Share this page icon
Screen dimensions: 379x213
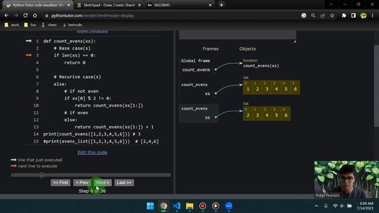tap(323, 15)
